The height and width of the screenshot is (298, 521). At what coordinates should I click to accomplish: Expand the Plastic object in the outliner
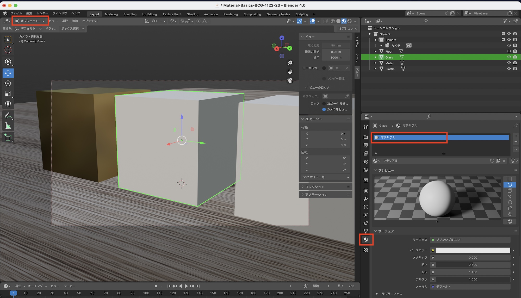coord(375,69)
